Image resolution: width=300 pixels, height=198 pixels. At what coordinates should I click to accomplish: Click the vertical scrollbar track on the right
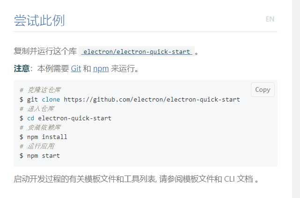(x=296, y=99)
